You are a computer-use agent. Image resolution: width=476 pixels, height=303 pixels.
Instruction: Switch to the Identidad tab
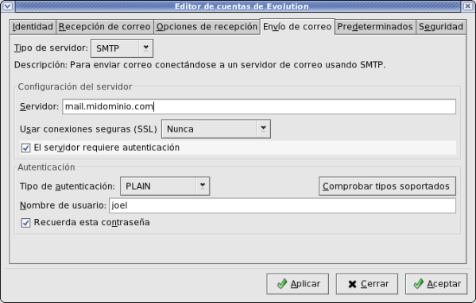click(33, 27)
